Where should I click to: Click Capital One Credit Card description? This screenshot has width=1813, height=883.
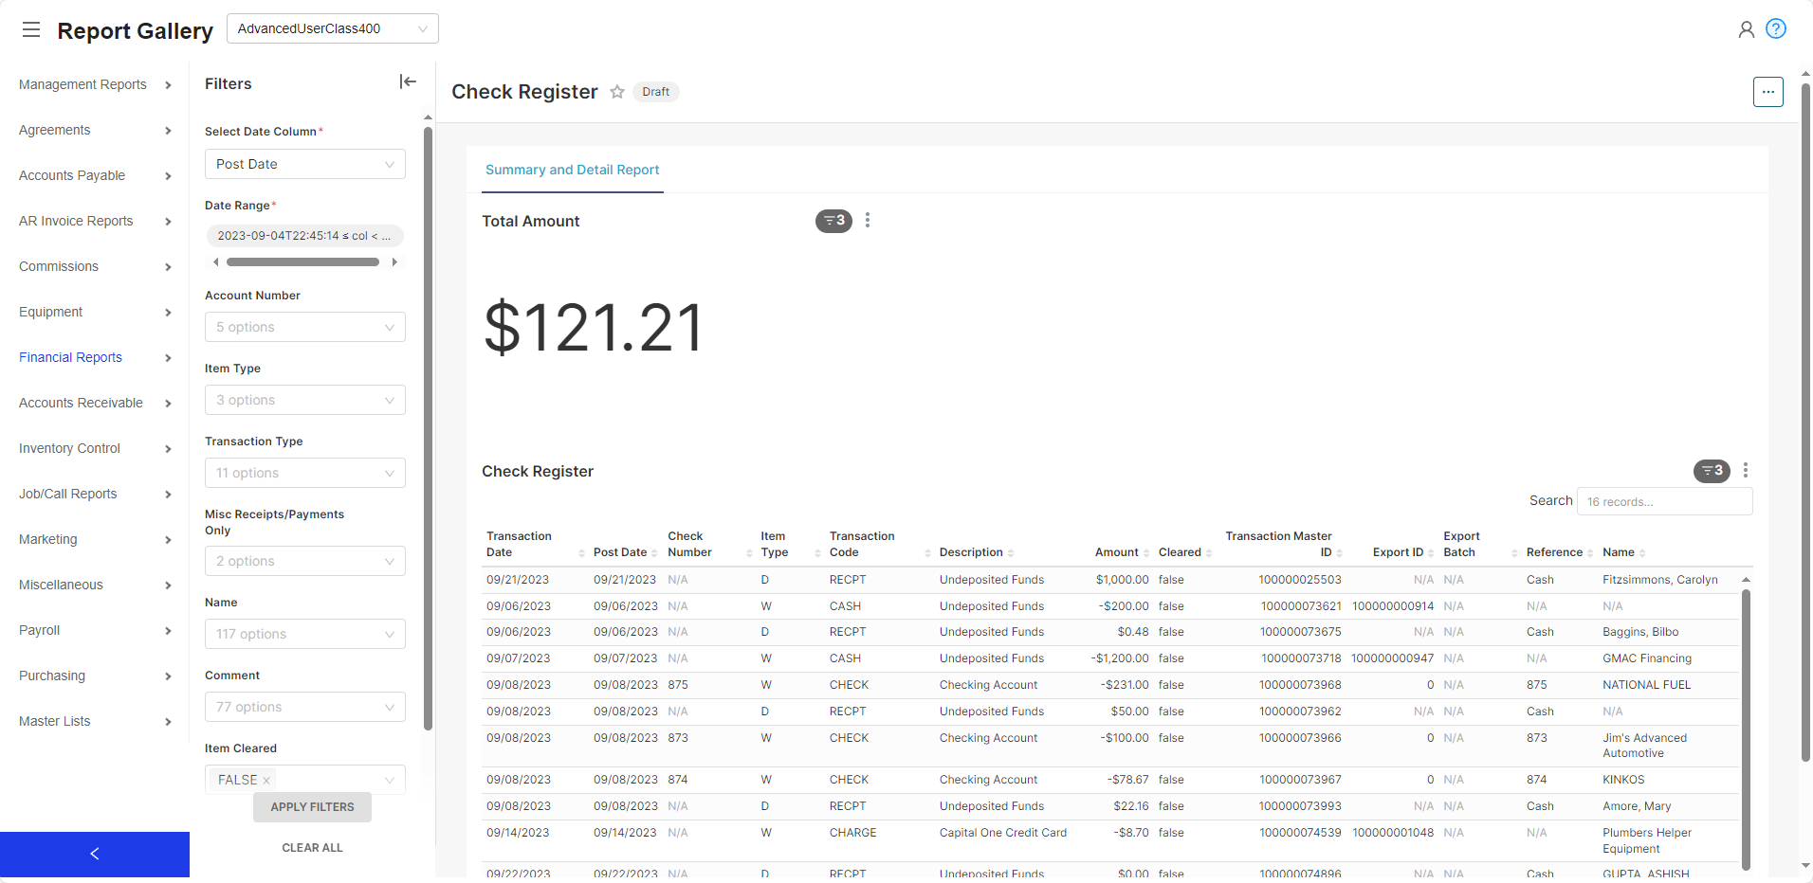[1002, 833]
